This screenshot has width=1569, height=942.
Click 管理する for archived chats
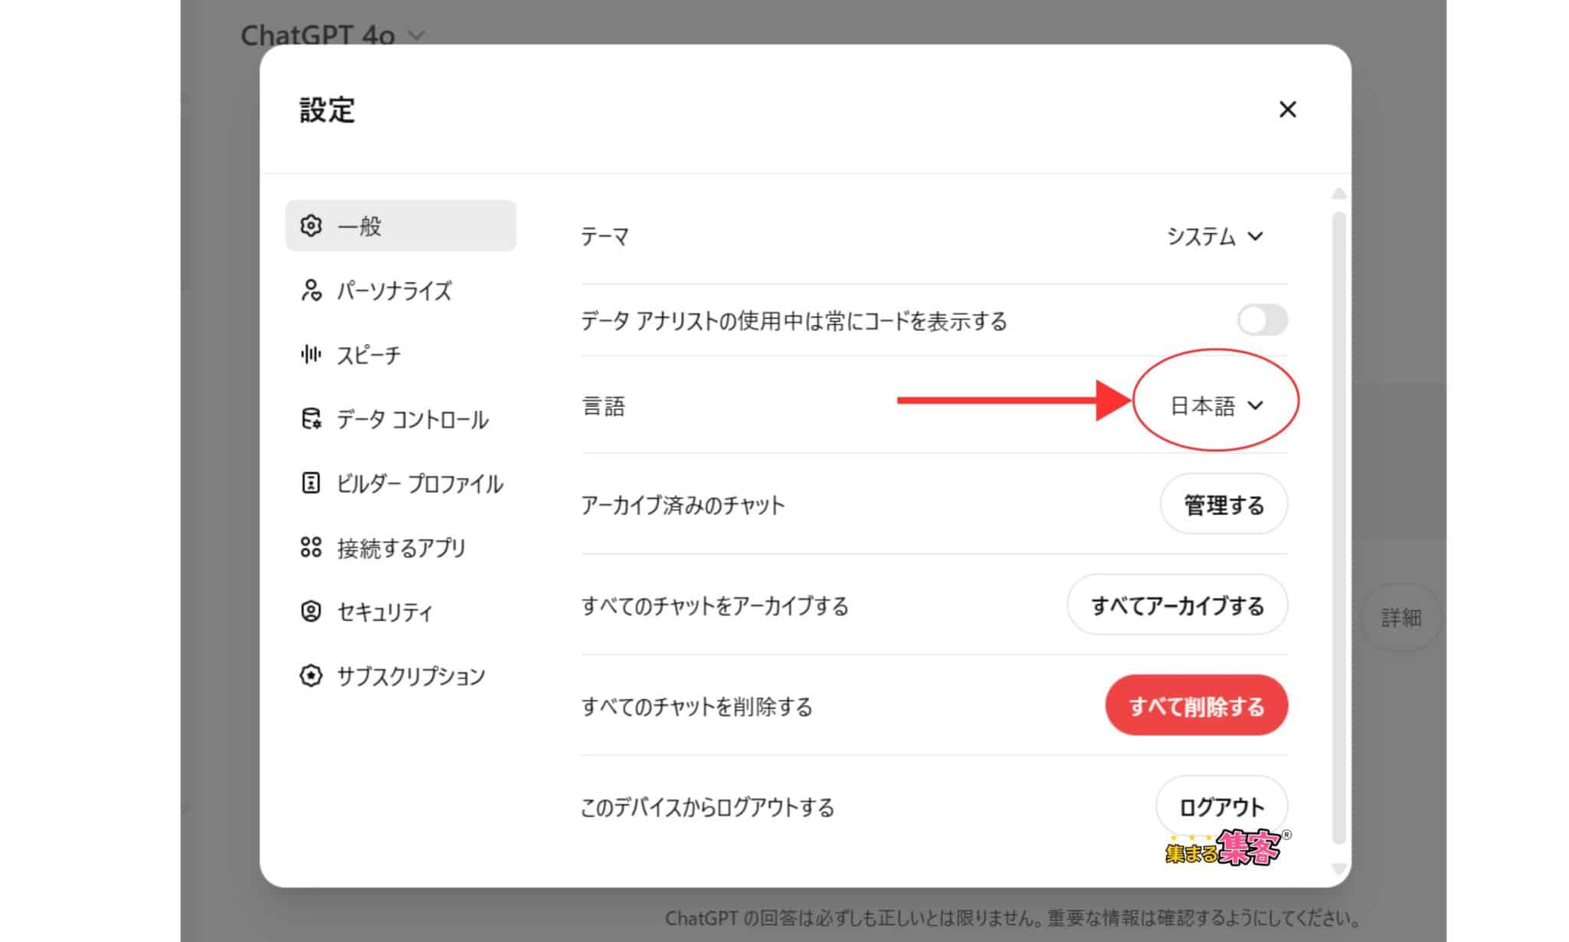tap(1222, 506)
